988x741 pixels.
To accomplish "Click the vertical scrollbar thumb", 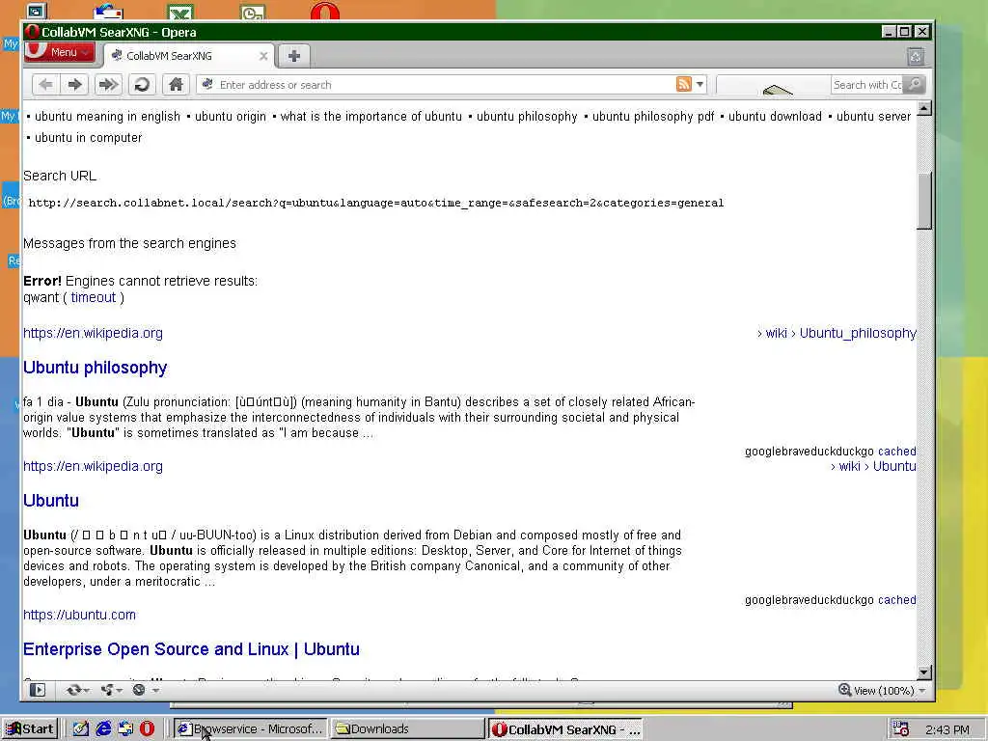I will pyautogui.click(x=923, y=201).
